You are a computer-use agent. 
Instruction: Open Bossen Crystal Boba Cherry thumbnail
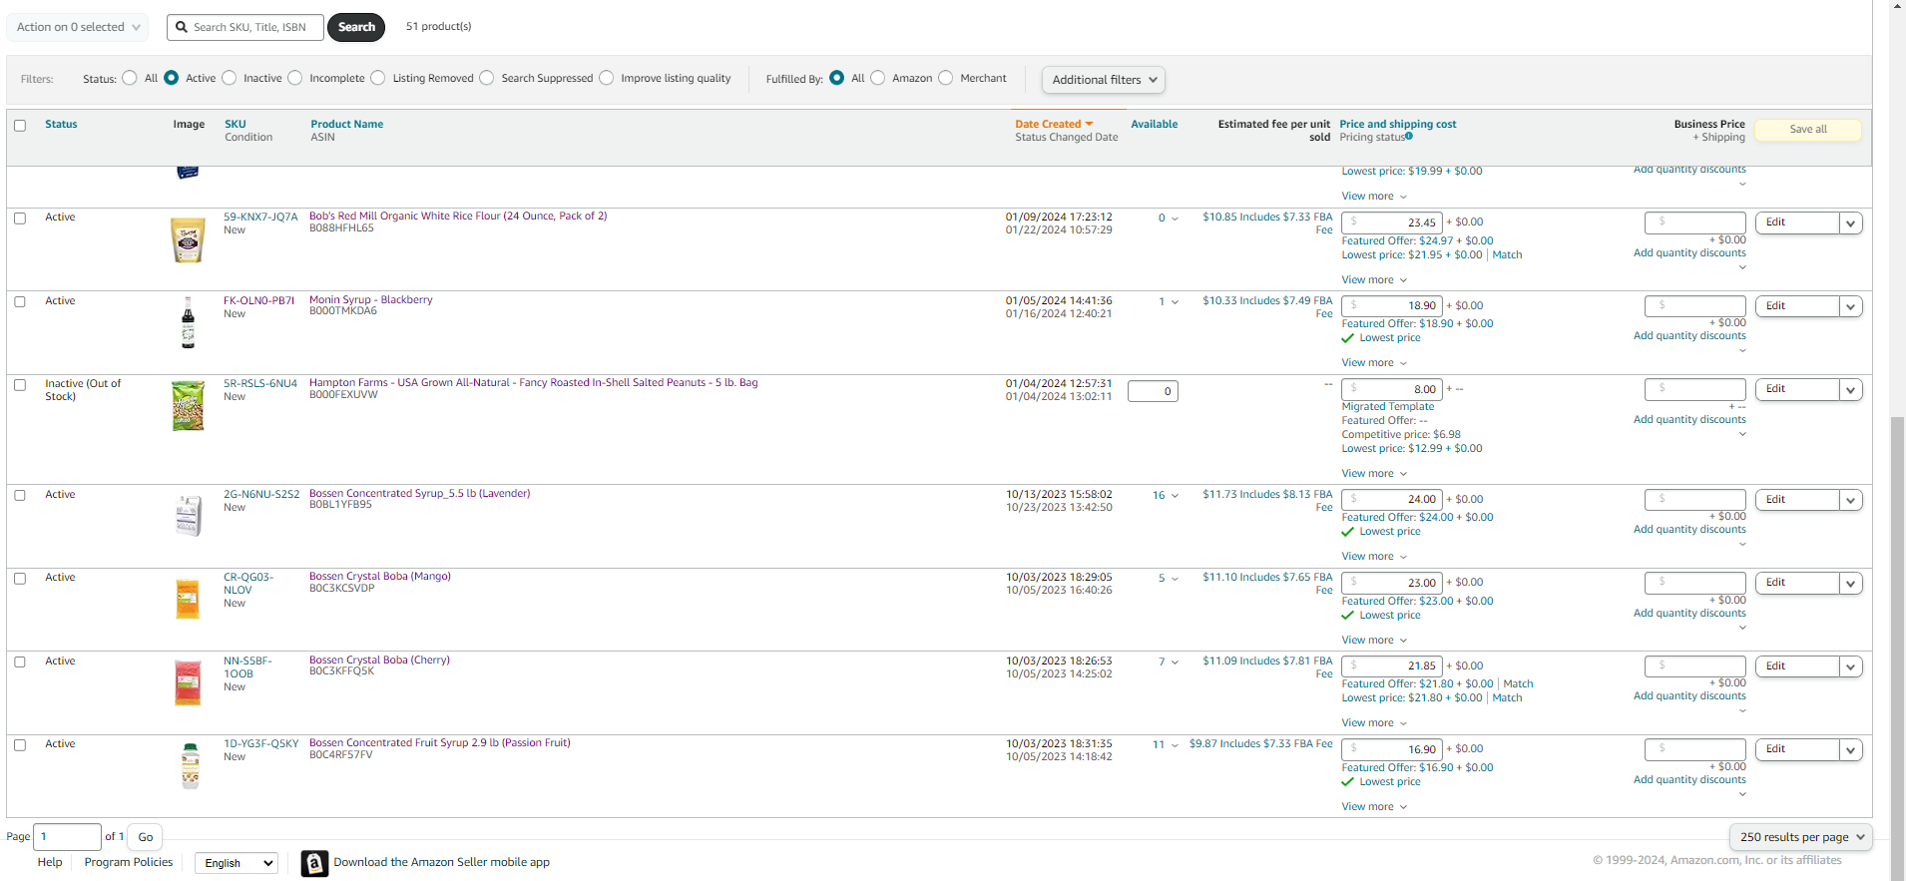(188, 682)
